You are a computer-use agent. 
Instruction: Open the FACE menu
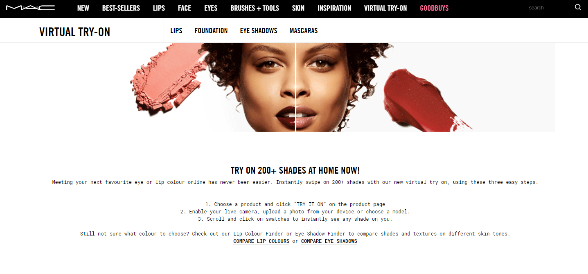pyautogui.click(x=185, y=8)
